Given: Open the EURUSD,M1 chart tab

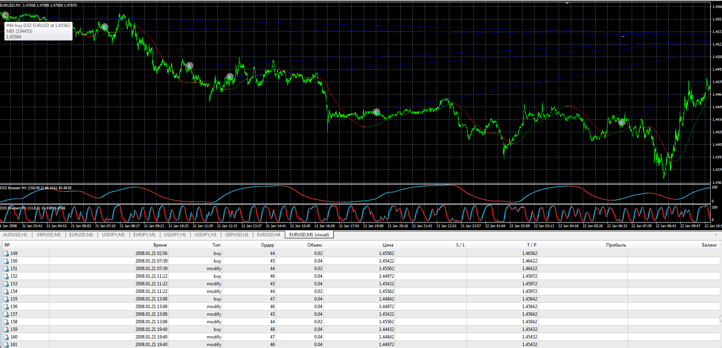Looking at the screenshot, I should pos(81,235).
